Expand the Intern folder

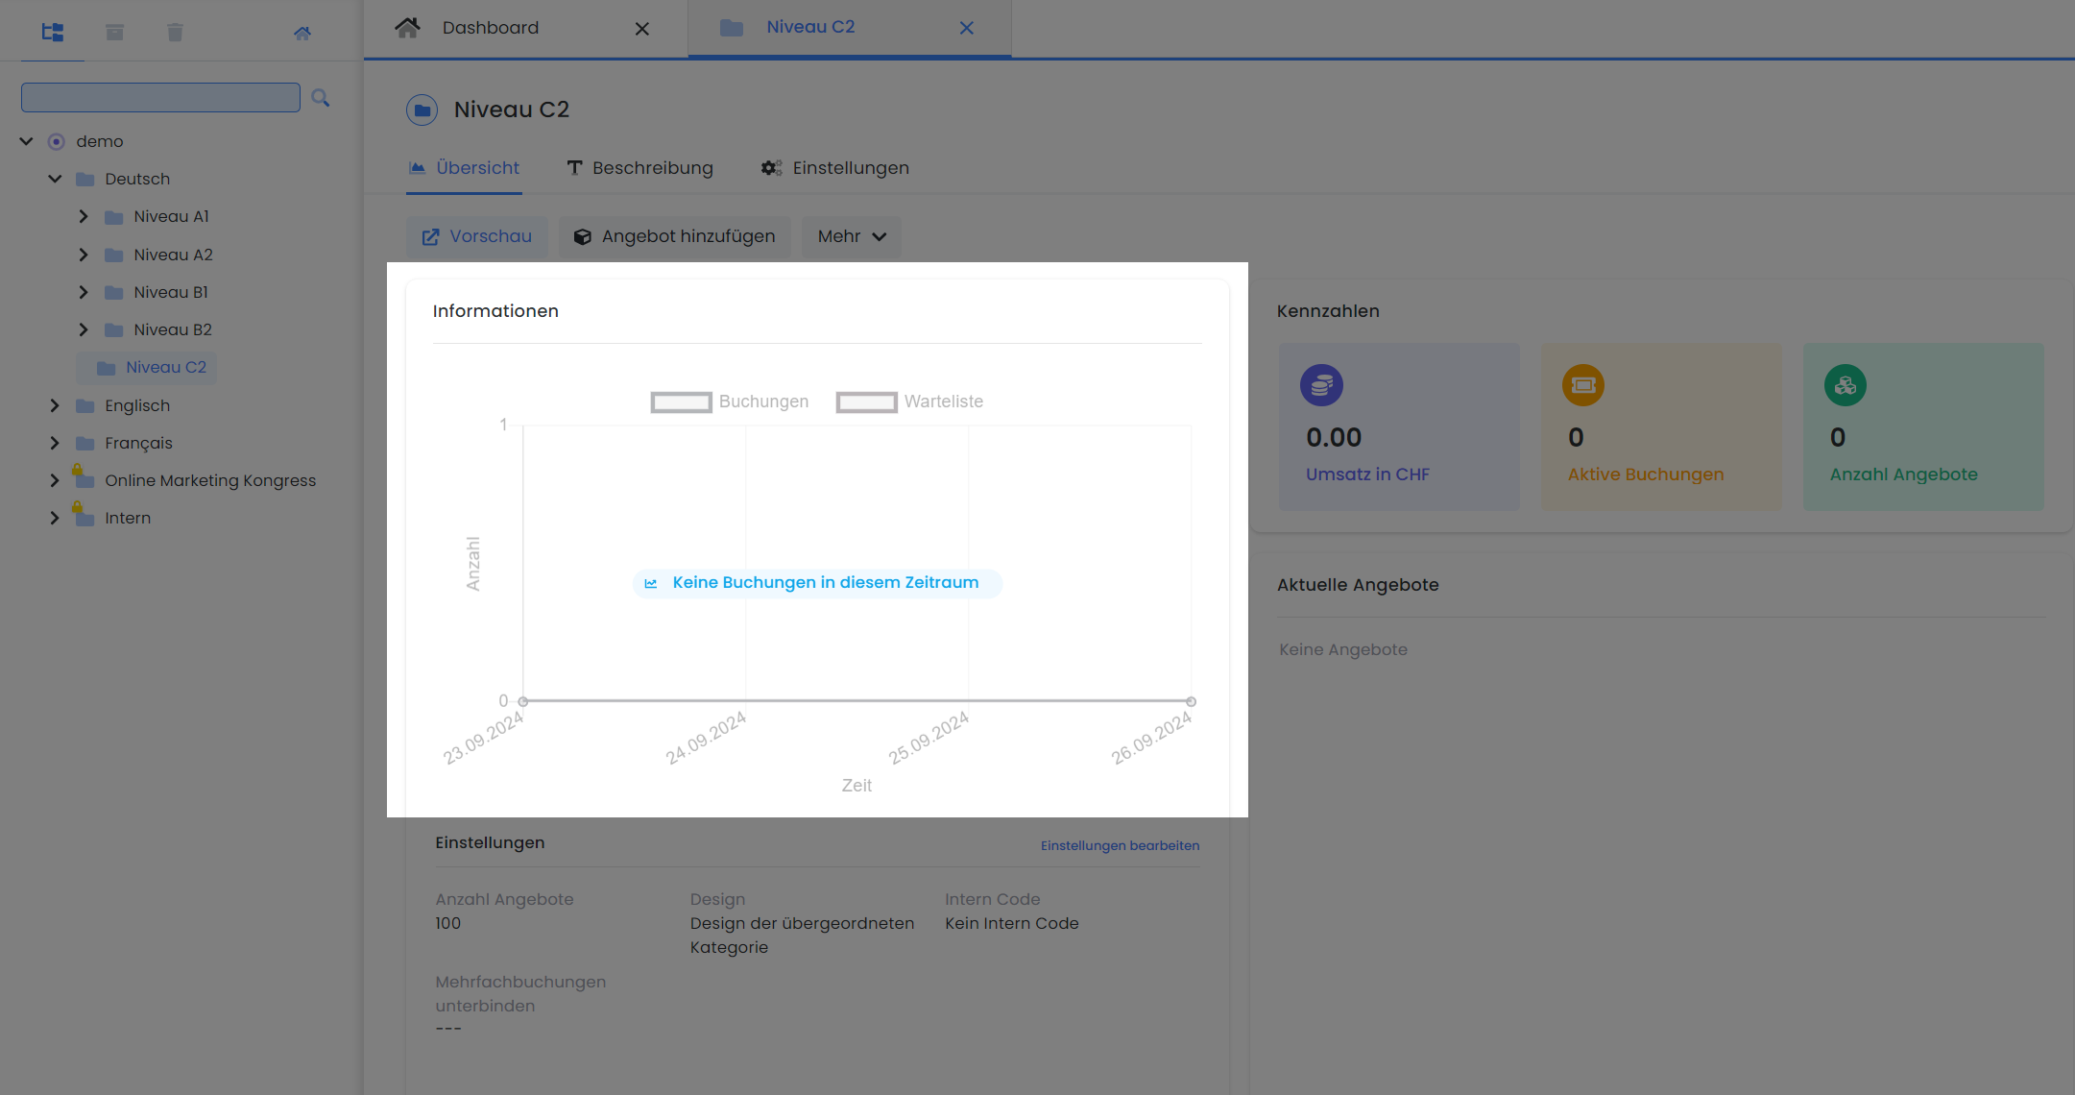click(55, 518)
